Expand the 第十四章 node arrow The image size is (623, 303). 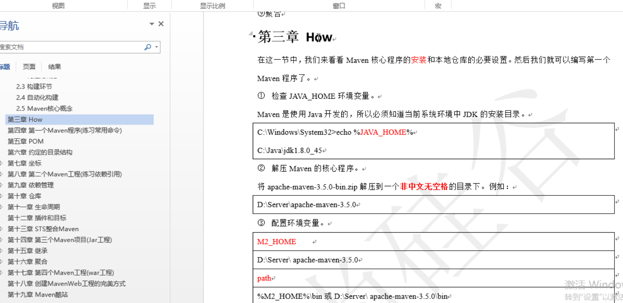coord(2,240)
